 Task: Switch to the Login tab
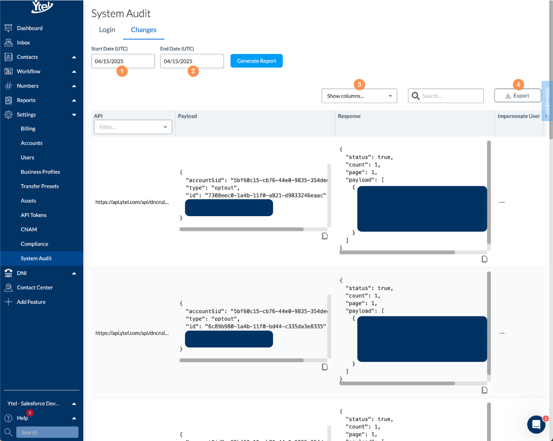(x=107, y=30)
